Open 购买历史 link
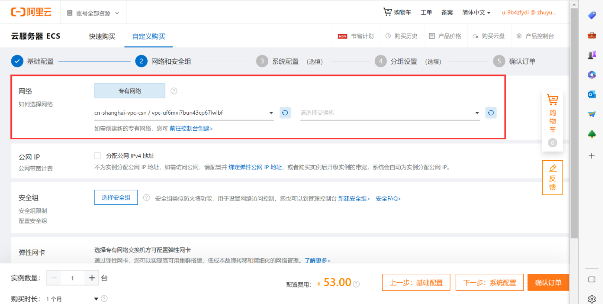The image size is (603, 304). (401, 36)
